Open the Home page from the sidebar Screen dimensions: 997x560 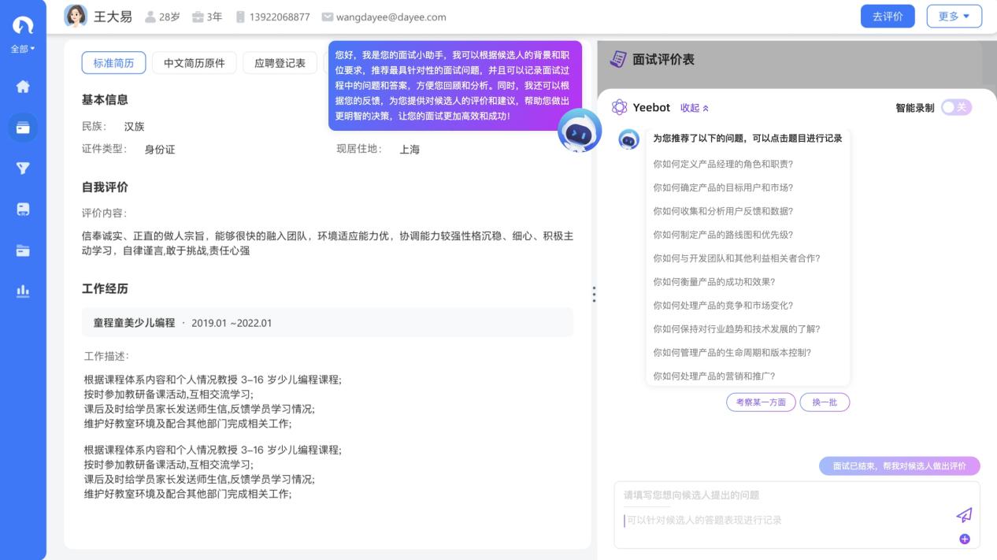click(x=23, y=87)
